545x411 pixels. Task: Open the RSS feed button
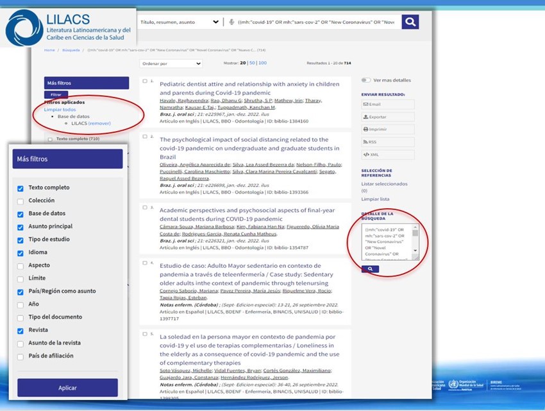(387, 142)
